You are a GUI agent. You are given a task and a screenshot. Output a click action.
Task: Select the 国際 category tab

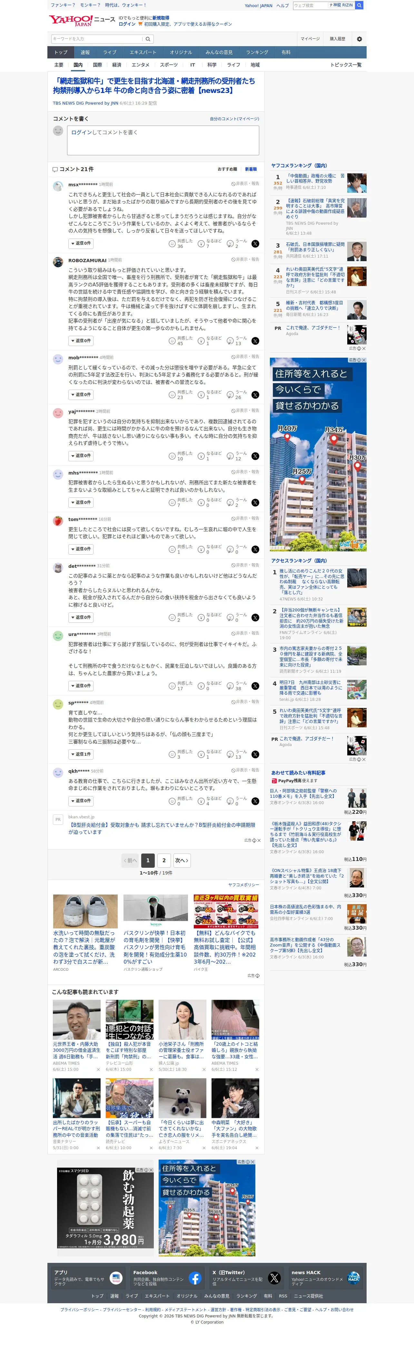(97, 65)
